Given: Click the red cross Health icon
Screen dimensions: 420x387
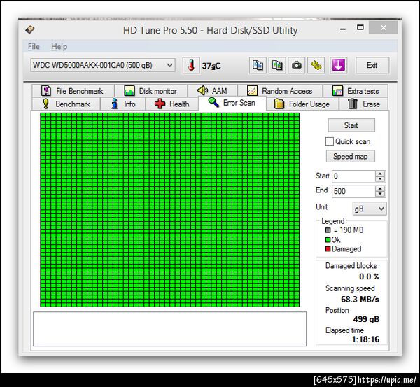Looking at the screenshot, I should pyautogui.click(x=160, y=104).
